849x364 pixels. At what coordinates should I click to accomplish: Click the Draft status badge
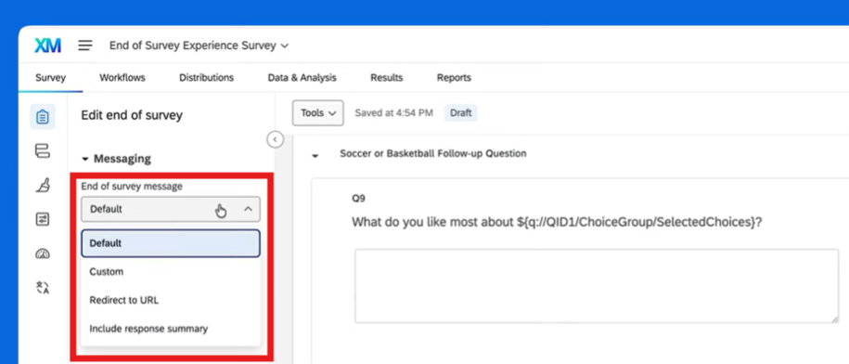pyautogui.click(x=461, y=113)
